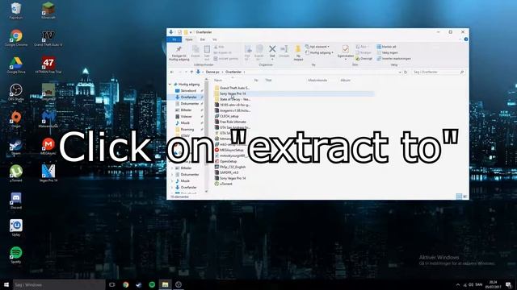Open the Minecraft desktop shortcut
The image size is (517, 290).
coord(48,10)
